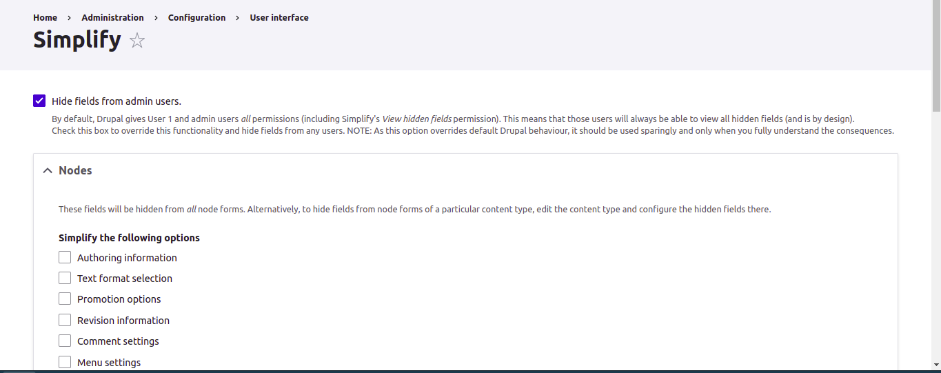
Task: Click the Hide fields from admin users label
Action: click(117, 101)
